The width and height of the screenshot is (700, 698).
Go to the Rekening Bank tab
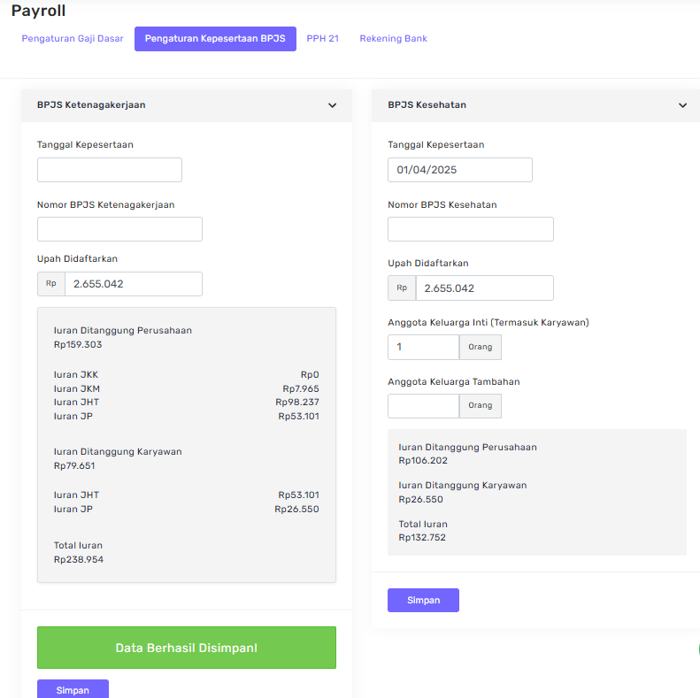pos(393,39)
